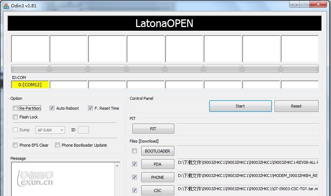Click the PDA path ending REV08-ALL
The height and width of the screenshot is (196, 331).
tap(248, 164)
